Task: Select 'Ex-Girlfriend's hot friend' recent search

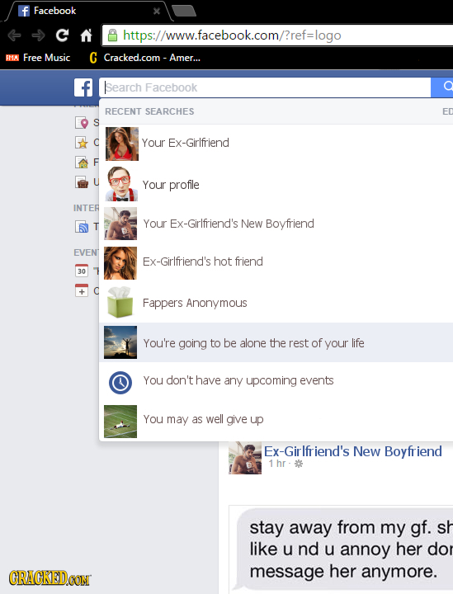Action: [276, 262]
